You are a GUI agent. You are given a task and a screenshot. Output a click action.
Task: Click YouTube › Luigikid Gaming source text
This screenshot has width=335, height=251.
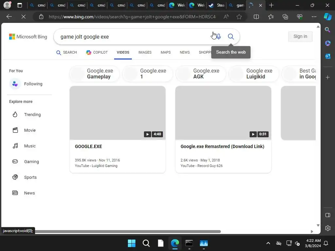click(x=96, y=166)
